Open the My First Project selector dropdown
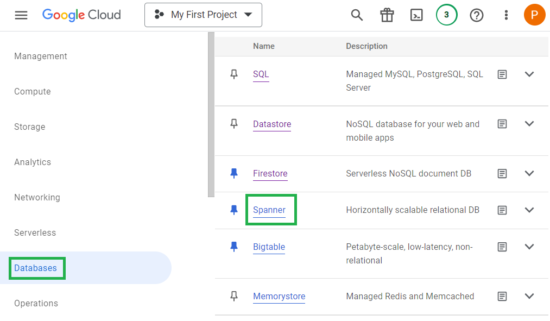Screen dimensions: 550x321 (x=203, y=15)
